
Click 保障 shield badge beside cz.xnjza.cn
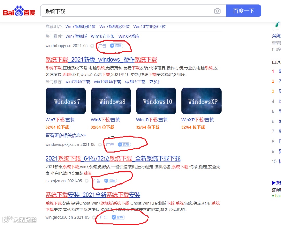[x=111, y=181]
